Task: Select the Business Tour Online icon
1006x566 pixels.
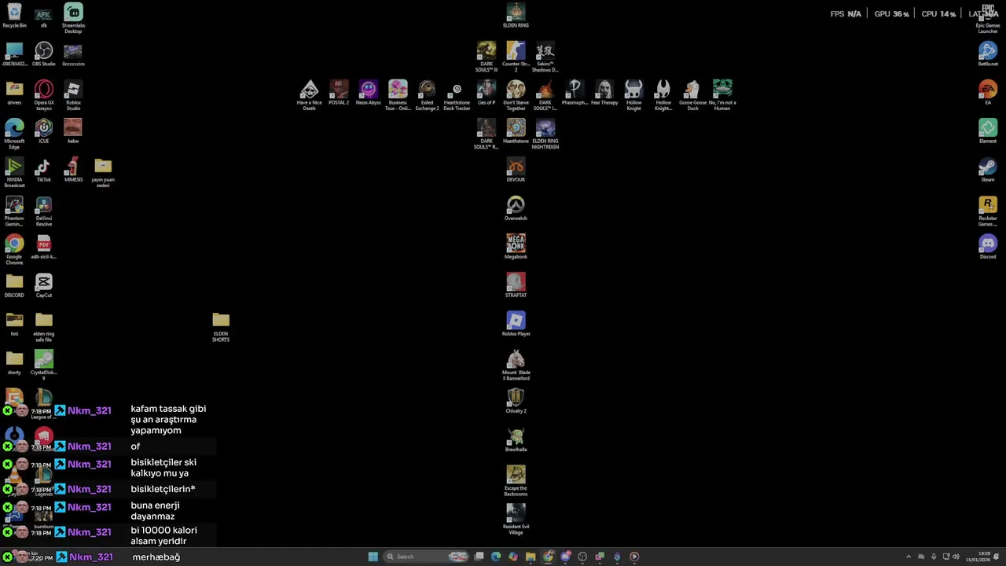Action: 398,95
